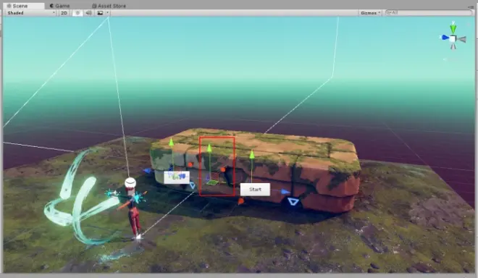Click the End handle label
This screenshot has width=478, height=278.
pyautogui.click(x=177, y=177)
